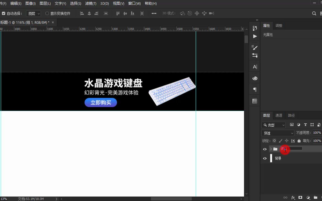Click the fx layer styles icon
The image size is (322, 201).
point(293,198)
